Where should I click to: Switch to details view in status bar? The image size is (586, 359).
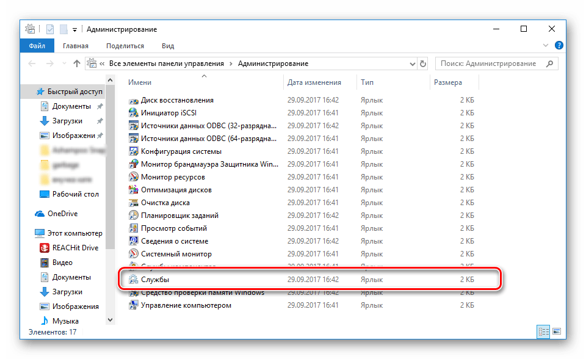pos(543,332)
